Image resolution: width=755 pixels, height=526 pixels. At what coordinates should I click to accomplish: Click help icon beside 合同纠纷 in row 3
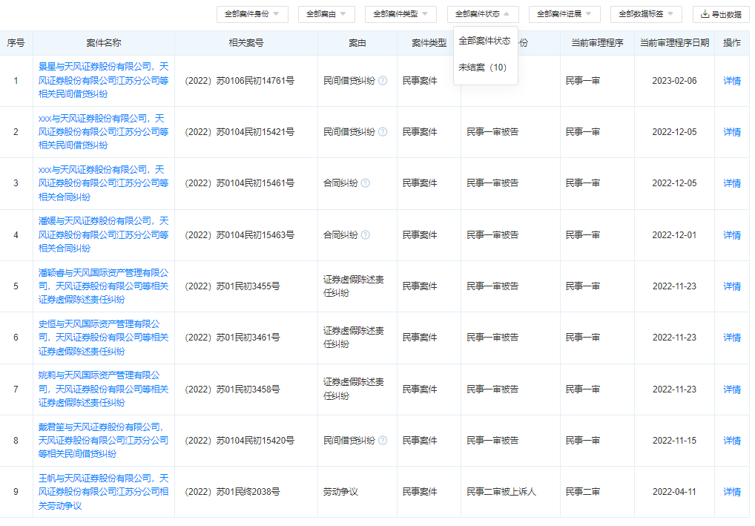366,183
